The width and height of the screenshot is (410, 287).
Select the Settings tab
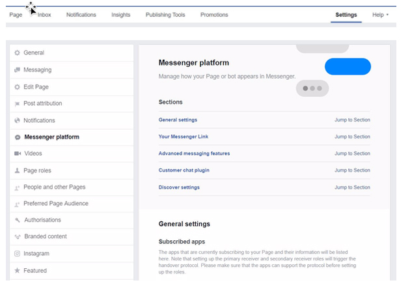click(x=346, y=15)
